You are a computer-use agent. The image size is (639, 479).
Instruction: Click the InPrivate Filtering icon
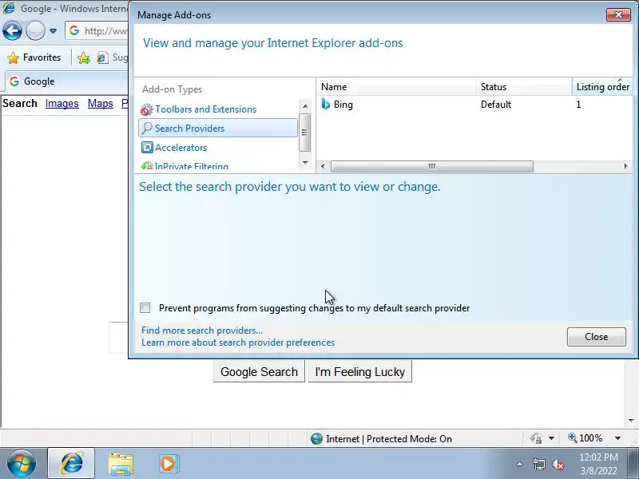147,166
